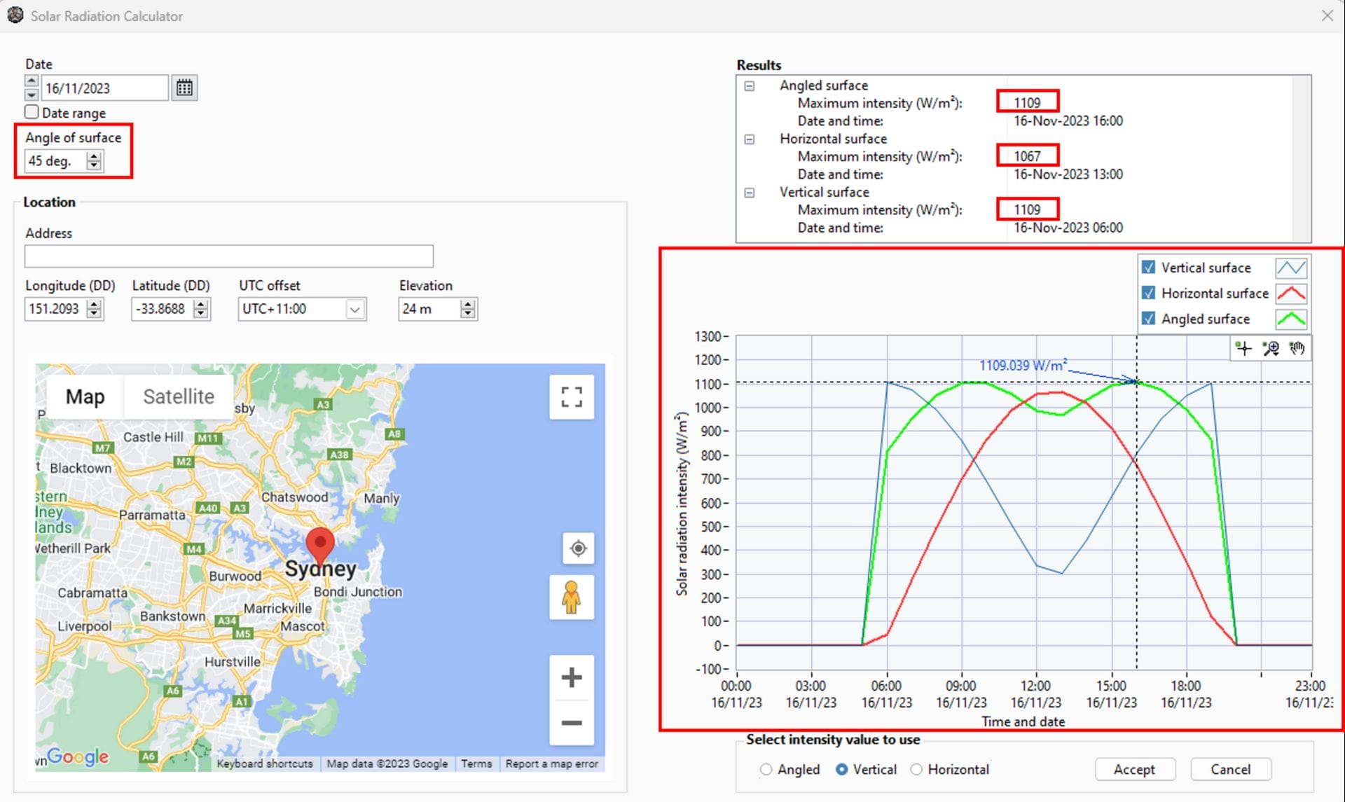This screenshot has width=1345, height=802.
Task: Select the chart cursor crosshair tool
Action: click(1244, 348)
